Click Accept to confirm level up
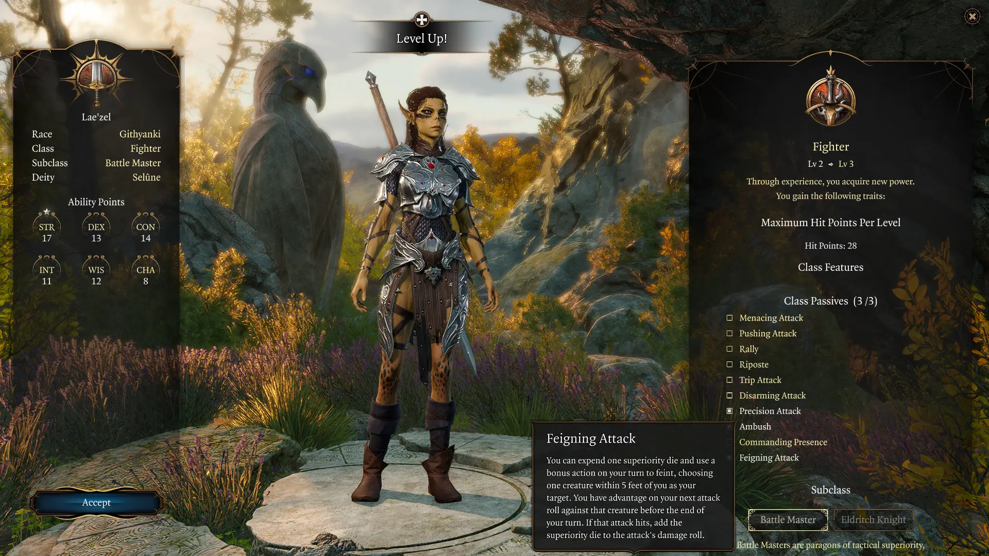 pyautogui.click(x=96, y=502)
